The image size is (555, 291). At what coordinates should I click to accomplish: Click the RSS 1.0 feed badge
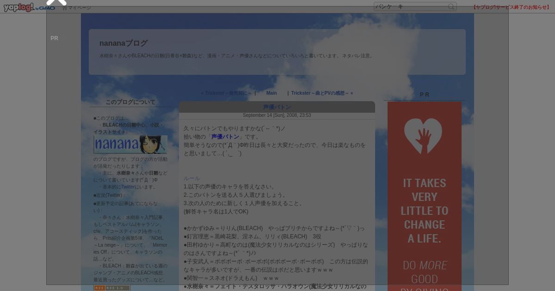(112, 288)
